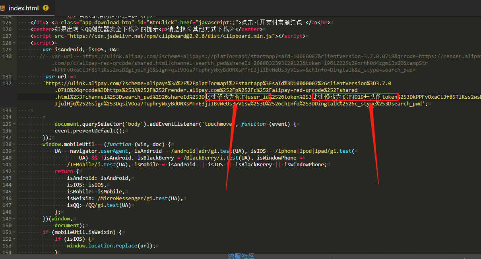Click the yellow warning icon on index.html tab
Screen dimensions: 481x259
(x=45, y=8)
